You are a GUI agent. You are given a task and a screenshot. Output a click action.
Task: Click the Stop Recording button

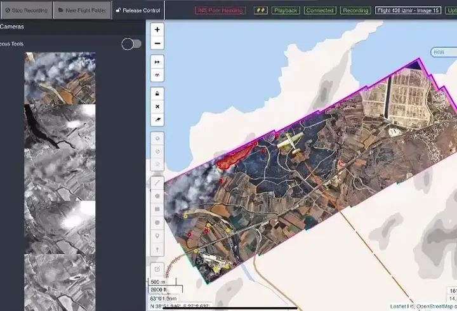click(x=27, y=11)
